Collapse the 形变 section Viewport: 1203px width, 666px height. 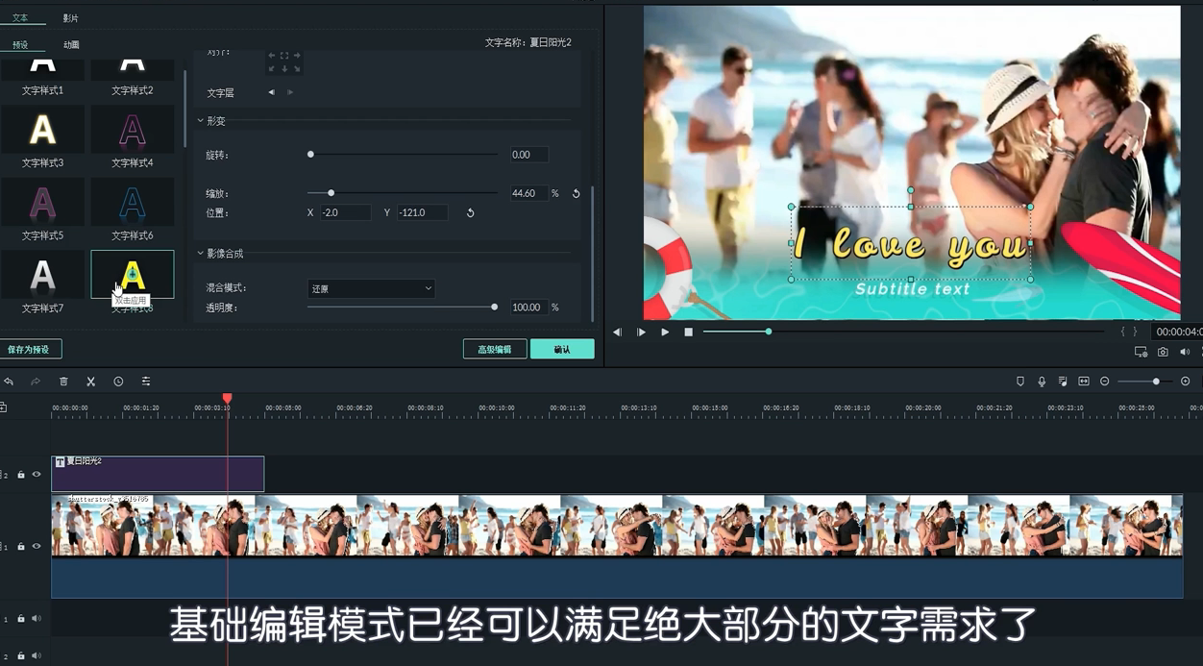click(x=201, y=121)
